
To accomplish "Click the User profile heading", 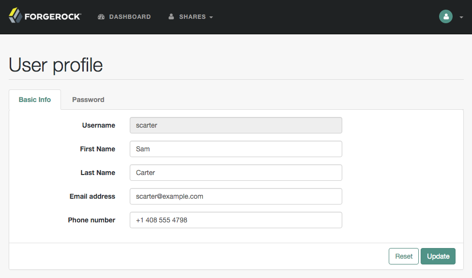I will coord(56,65).
